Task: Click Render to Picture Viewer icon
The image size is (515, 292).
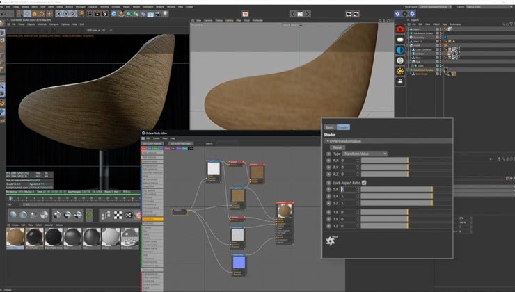Action: click(97, 14)
